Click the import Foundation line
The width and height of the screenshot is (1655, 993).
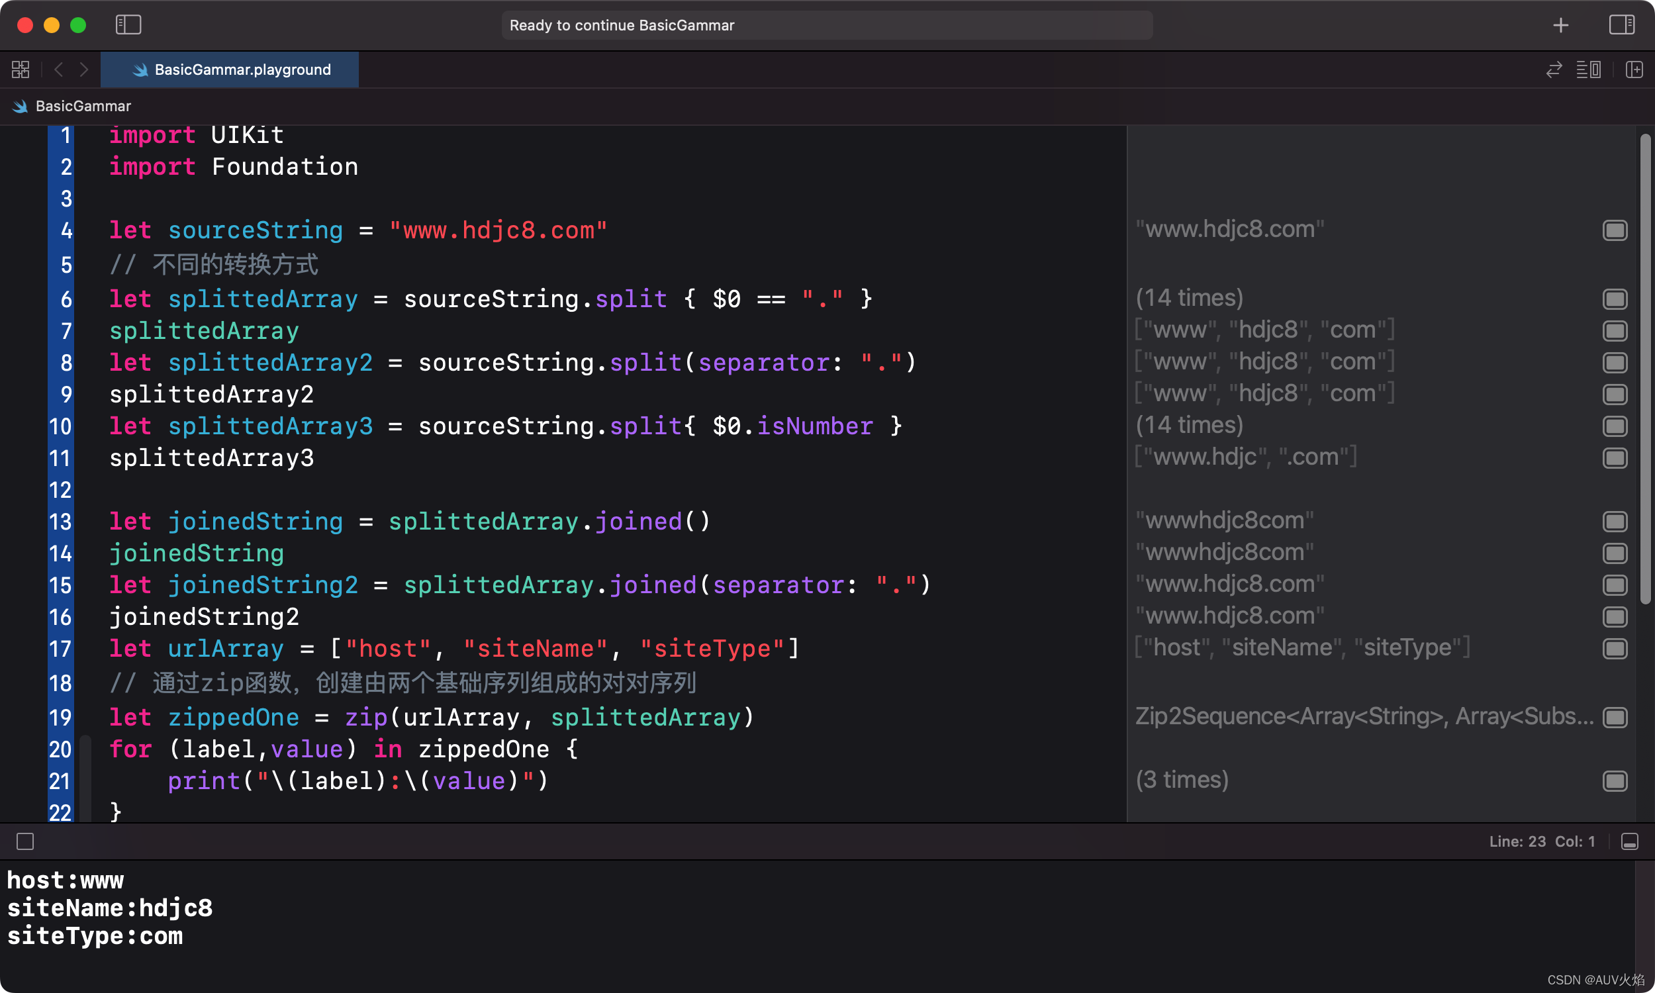tap(234, 167)
